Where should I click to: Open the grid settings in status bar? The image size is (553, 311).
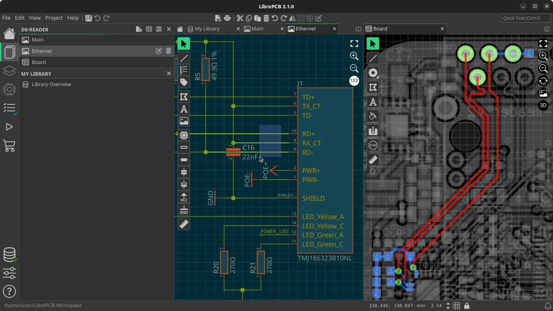click(457, 306)
